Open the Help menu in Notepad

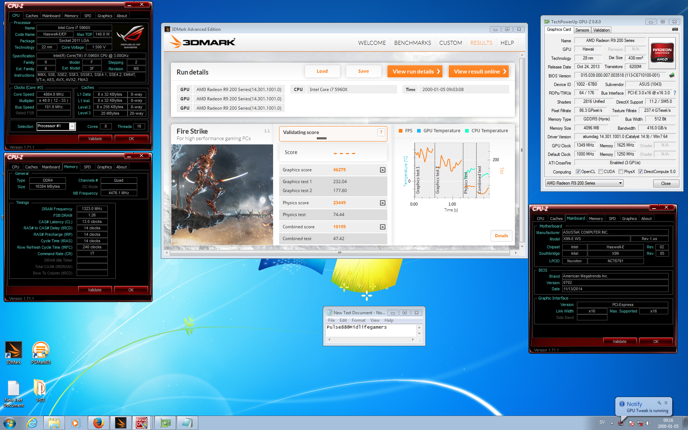pyautogui.click(x=389, y=320)
